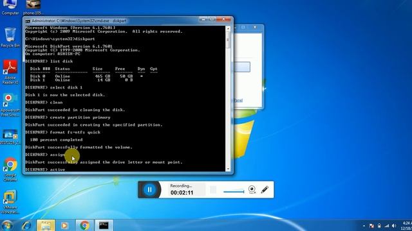Open Windows Explorer from the taskbar
Screen dimensions: 412x231
pyautogui.click(x=46, y=225)
